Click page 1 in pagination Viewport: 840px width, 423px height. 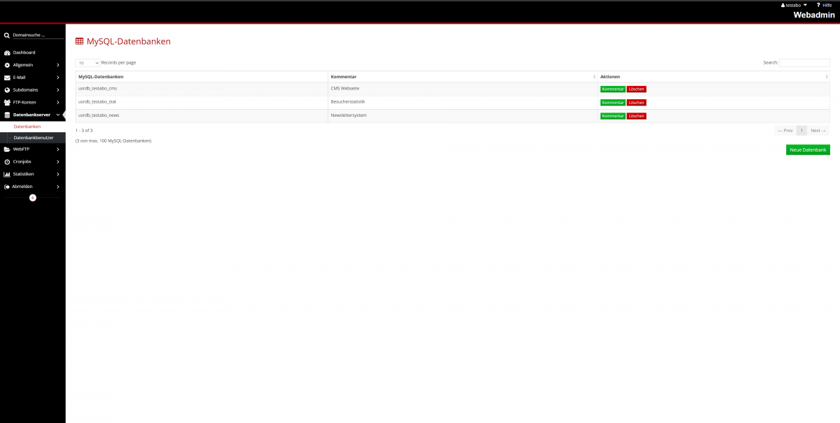click(801, 131)
